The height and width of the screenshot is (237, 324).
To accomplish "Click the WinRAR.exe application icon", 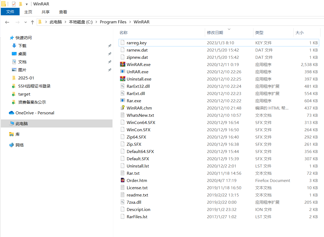I will 122,64.
